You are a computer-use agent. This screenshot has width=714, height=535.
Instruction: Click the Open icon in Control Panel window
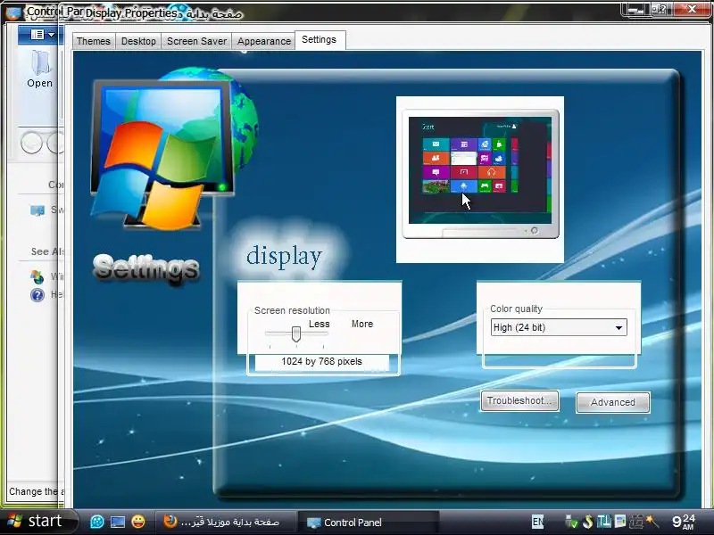click(40, 69)
